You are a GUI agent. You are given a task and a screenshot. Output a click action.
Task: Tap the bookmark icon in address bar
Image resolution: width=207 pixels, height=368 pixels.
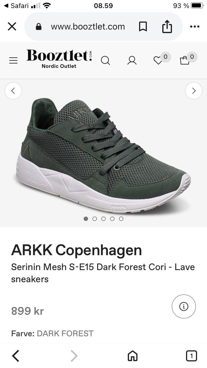click(143, 26)
